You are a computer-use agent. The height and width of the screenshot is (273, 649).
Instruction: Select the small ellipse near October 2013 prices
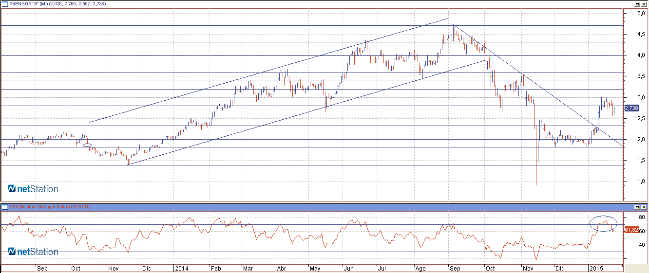pyautogui.click(x=87, y=145)
